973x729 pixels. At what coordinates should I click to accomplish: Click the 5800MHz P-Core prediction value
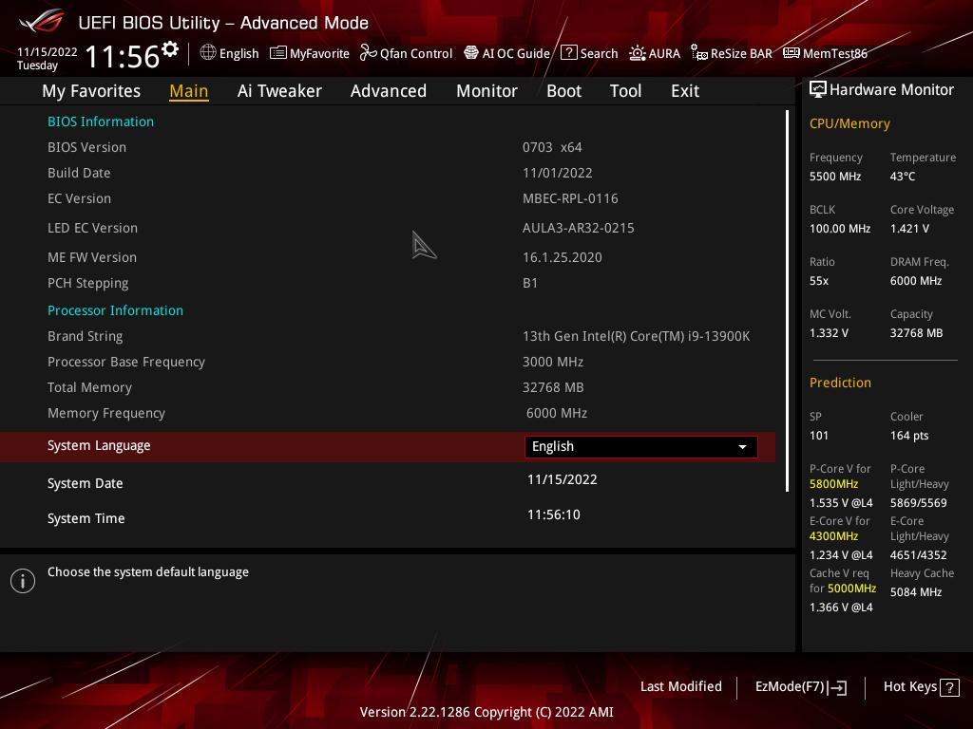834,484
